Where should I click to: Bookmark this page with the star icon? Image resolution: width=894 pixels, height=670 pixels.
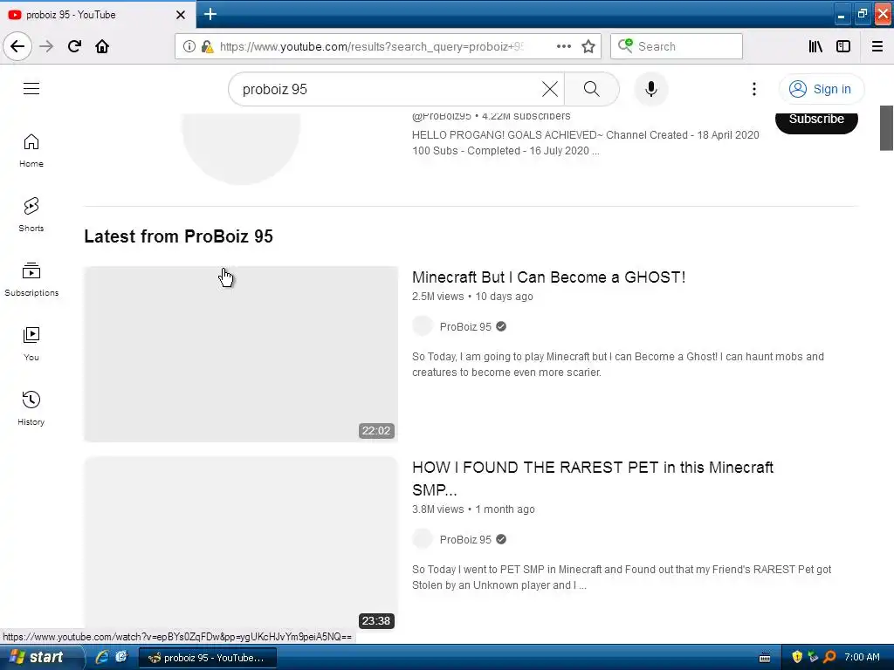588,46
